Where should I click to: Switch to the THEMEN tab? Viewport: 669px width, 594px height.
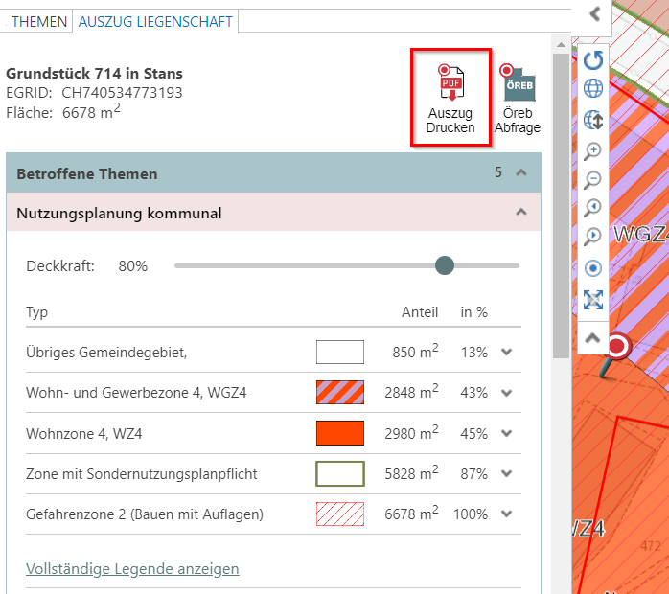[x=39, y=21]
